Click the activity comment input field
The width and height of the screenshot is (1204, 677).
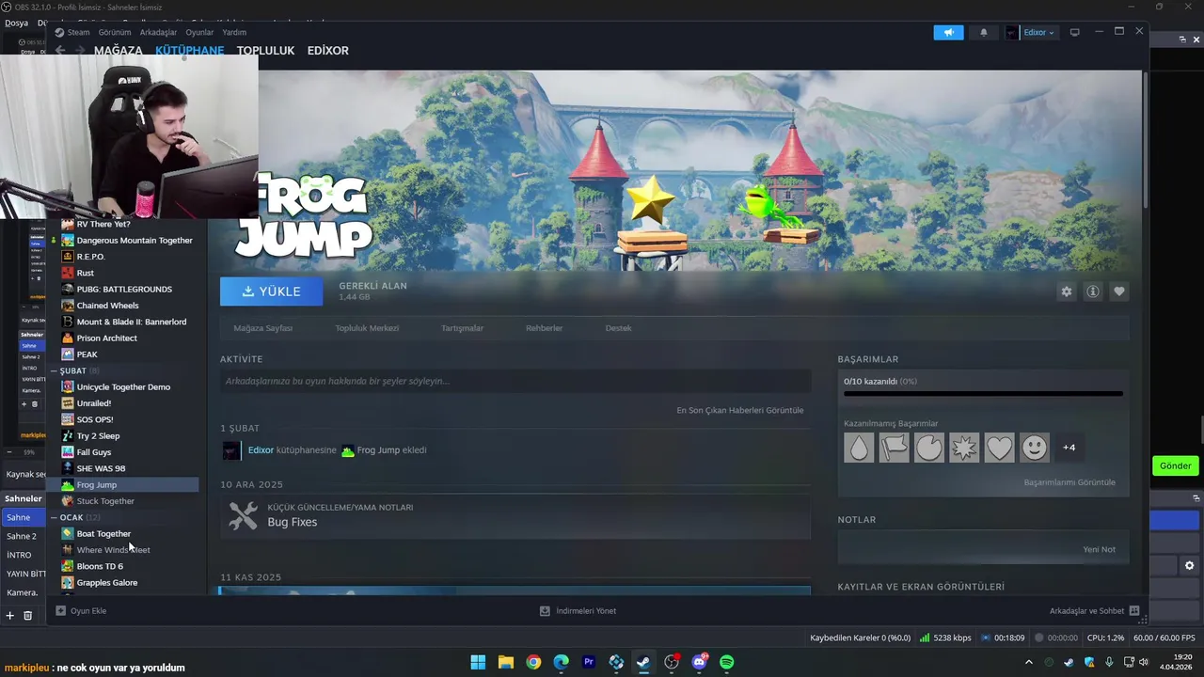pos(515,381)
